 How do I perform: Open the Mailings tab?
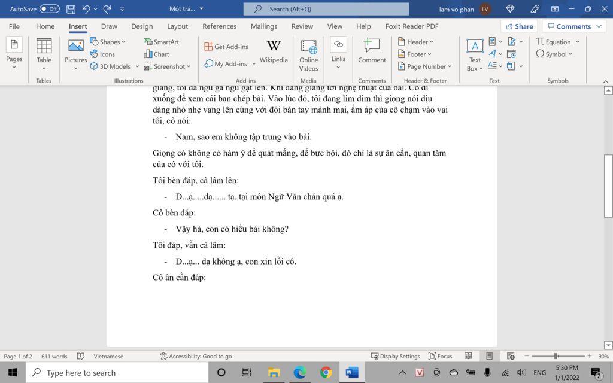point(264,26)
